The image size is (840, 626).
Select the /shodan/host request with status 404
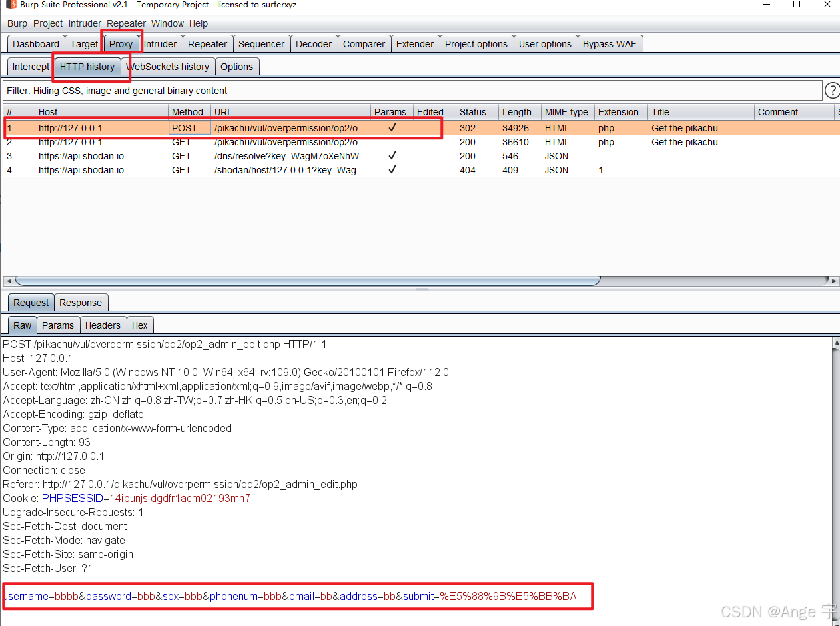click(421, 170)
